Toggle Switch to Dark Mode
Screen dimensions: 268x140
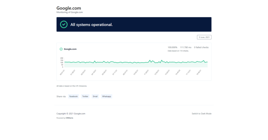click(202, 114)
